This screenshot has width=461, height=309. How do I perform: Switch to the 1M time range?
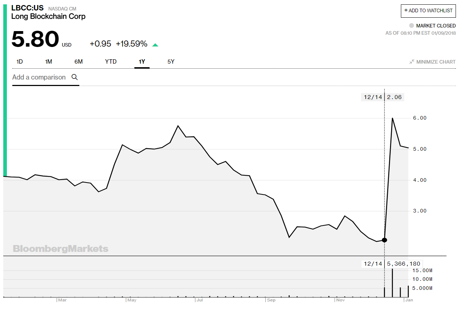[x=49, y=62]
